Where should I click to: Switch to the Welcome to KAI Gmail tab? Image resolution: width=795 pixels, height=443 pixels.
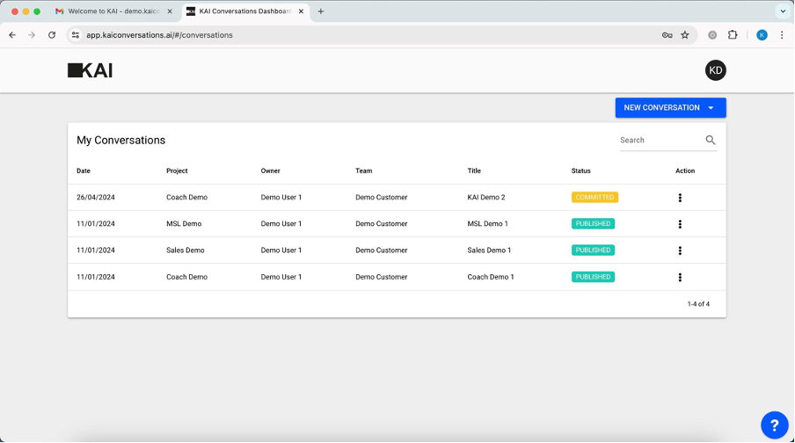[114, 11]
